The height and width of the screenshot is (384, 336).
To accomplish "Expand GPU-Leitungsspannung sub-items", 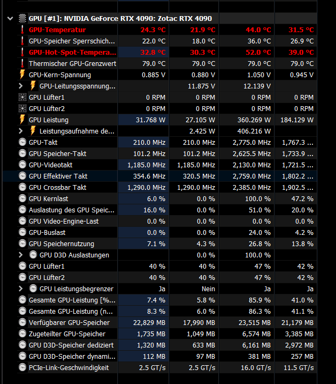I will [x=21, y=86].
